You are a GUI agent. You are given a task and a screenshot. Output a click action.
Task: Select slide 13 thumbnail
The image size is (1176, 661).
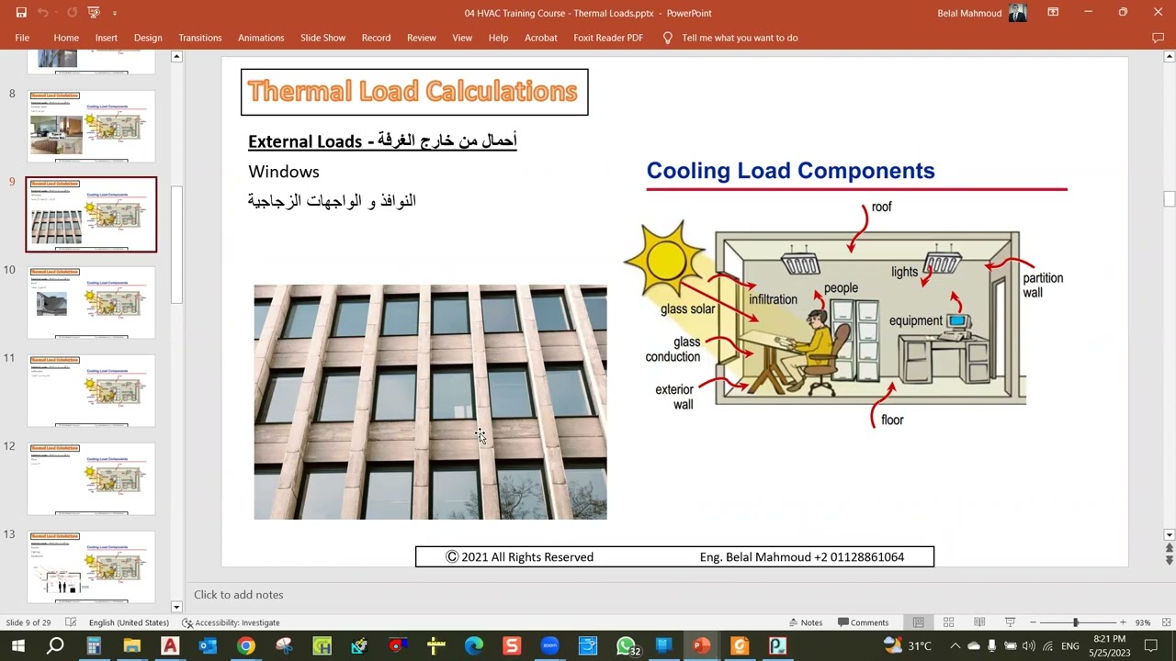91,566
